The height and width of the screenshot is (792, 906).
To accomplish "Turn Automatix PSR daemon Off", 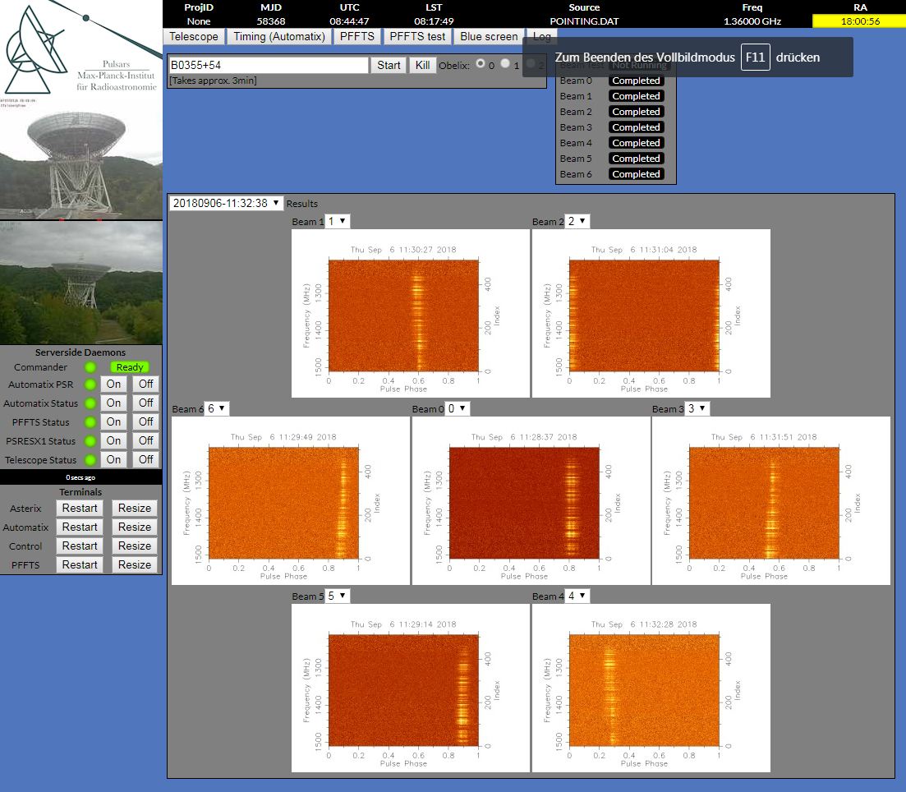I will tap(145, 384).
